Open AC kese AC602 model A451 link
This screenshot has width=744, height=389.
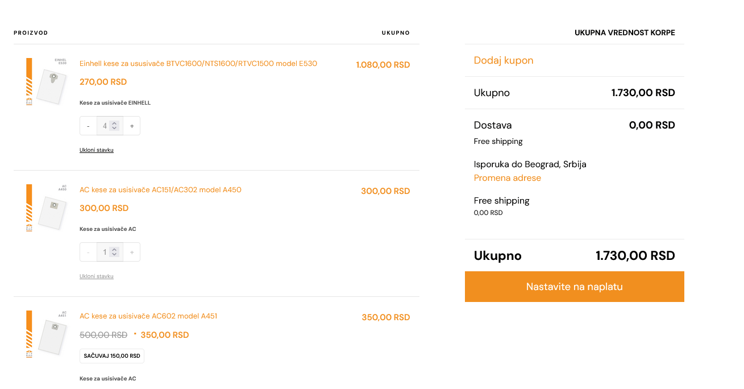click(x=148, y=316)
